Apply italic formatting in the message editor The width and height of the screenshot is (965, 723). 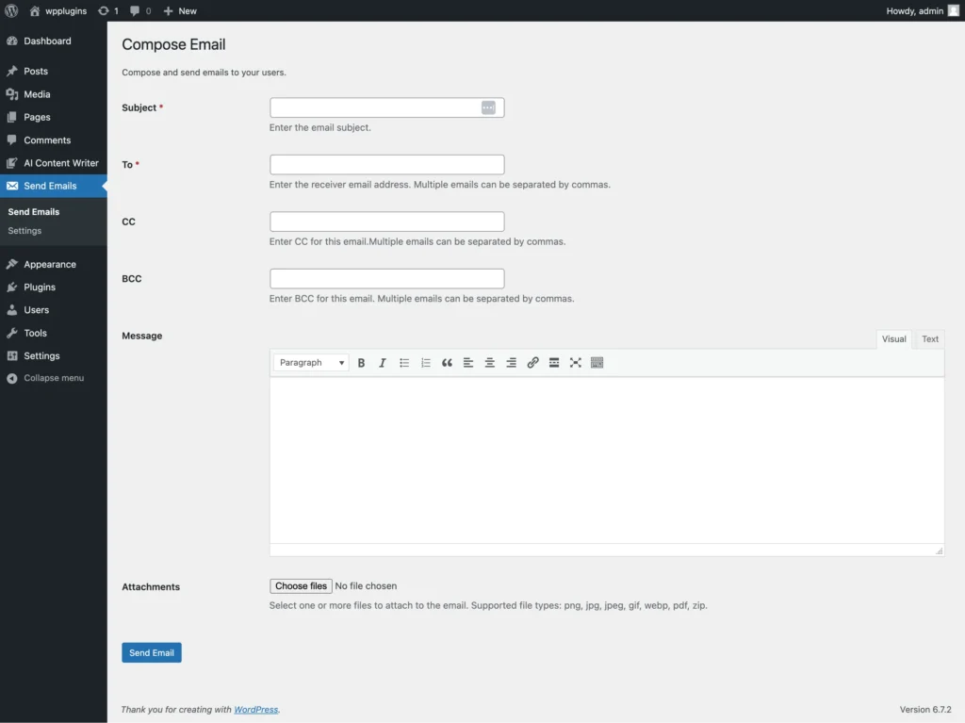click(x=383, y=363)
